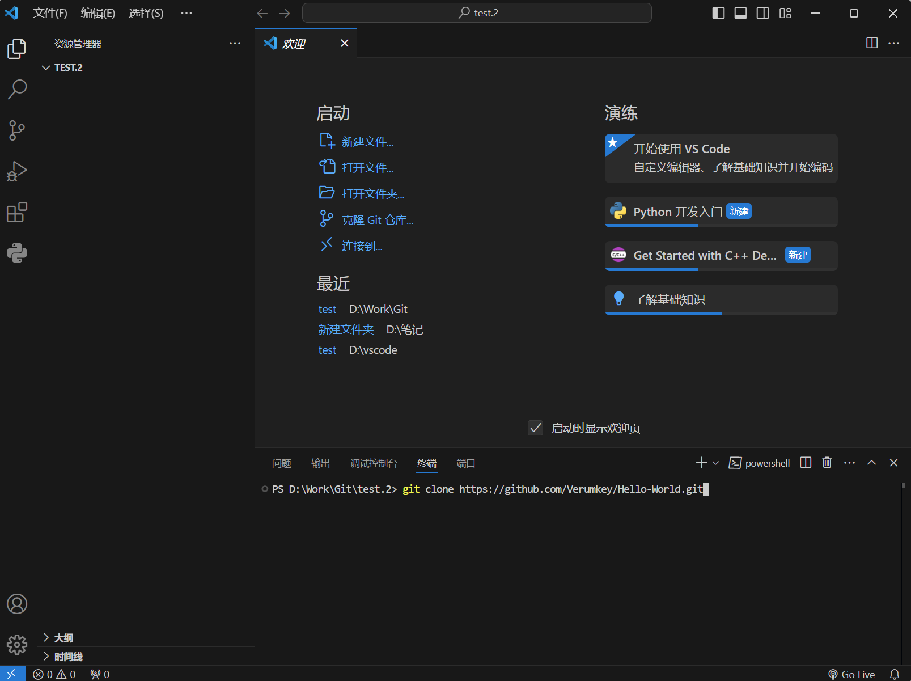This screenshot has width=911, height=681.
Task: Close the terminal panel
Action: [x=893, y=463]
